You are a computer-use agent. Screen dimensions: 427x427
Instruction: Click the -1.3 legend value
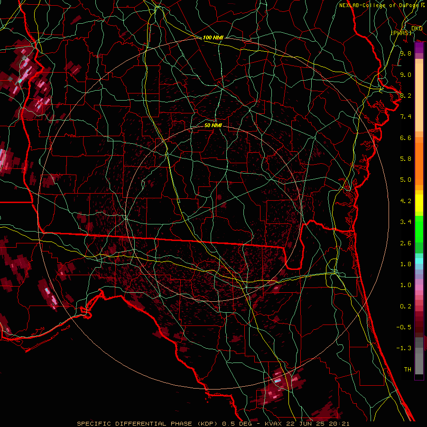tap(404, 348)
